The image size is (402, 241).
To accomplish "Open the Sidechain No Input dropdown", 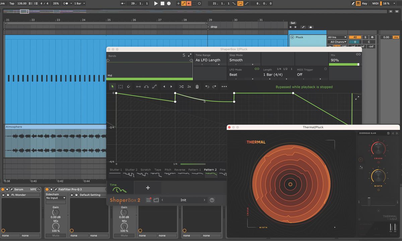I will [56, 198].
